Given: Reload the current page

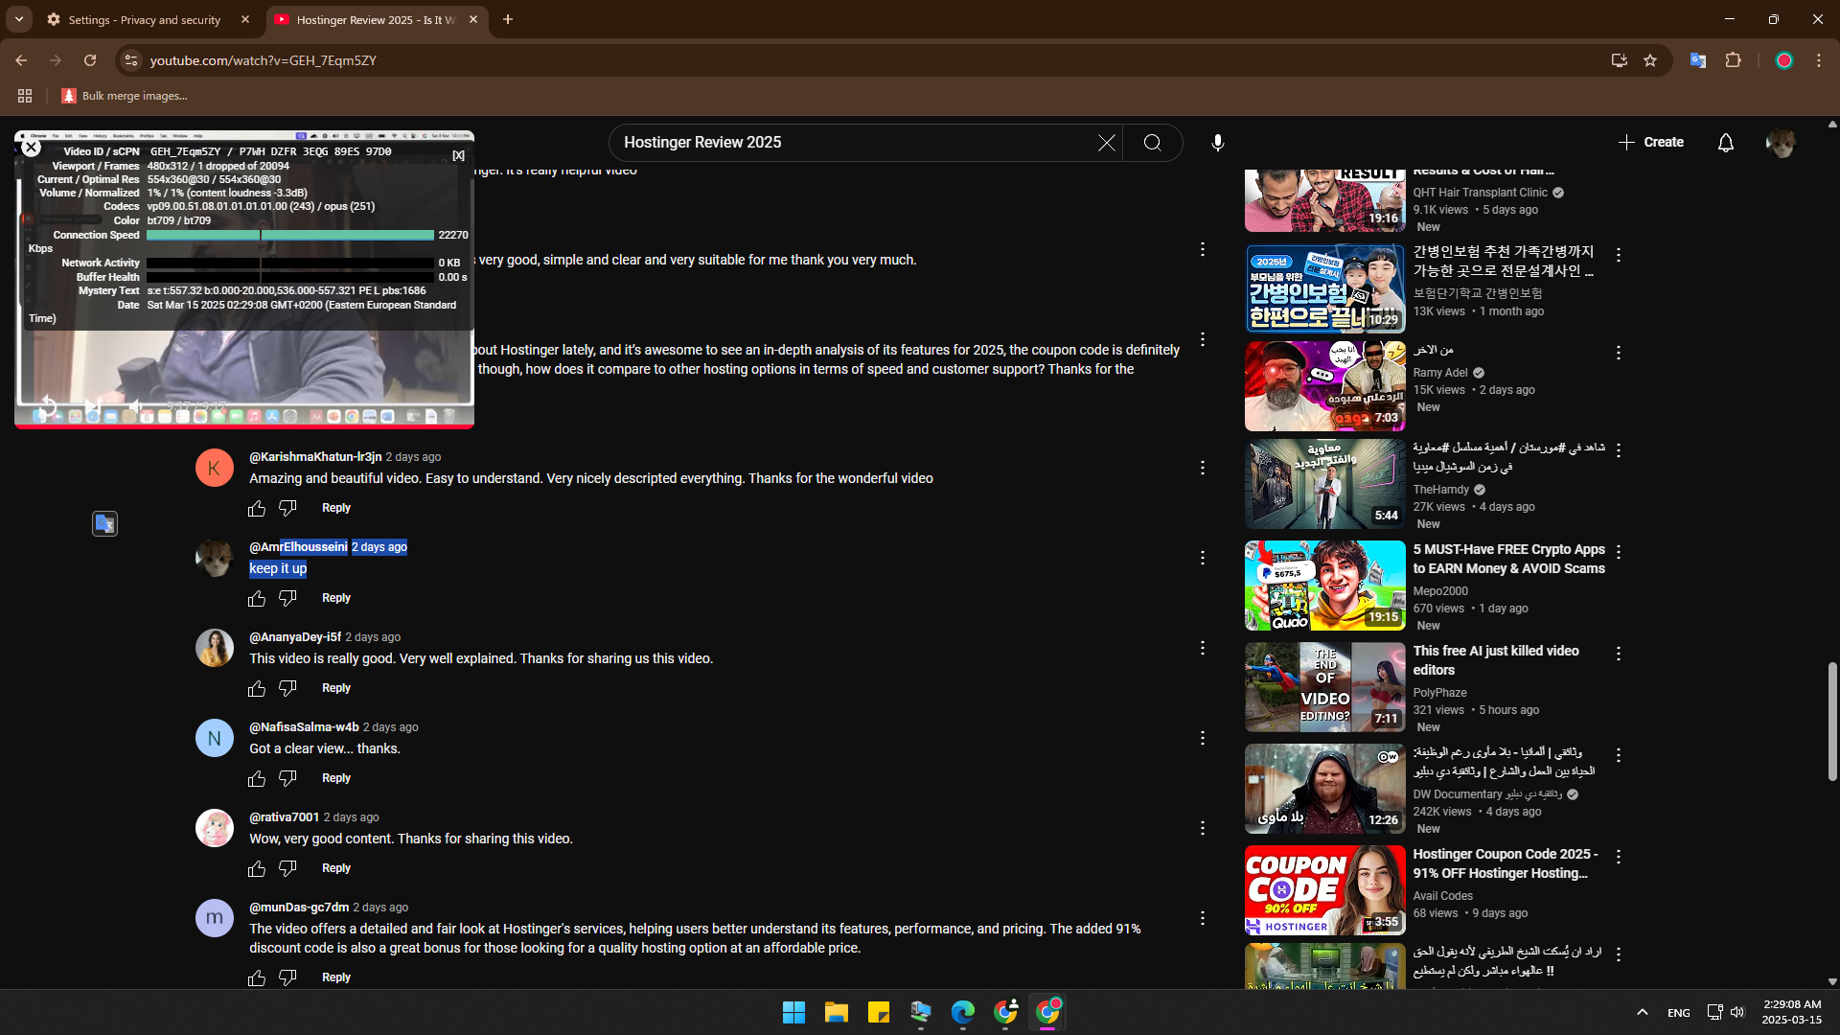Looking at the screenshot, I should [x=90, y=60].
